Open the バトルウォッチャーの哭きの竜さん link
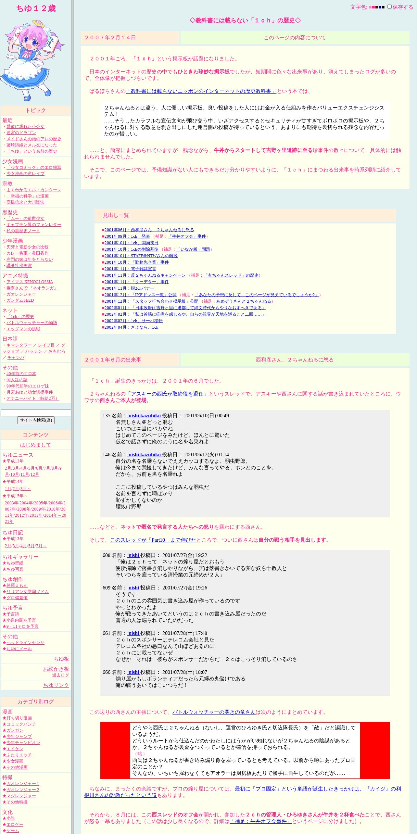 (x=214, y=712)
